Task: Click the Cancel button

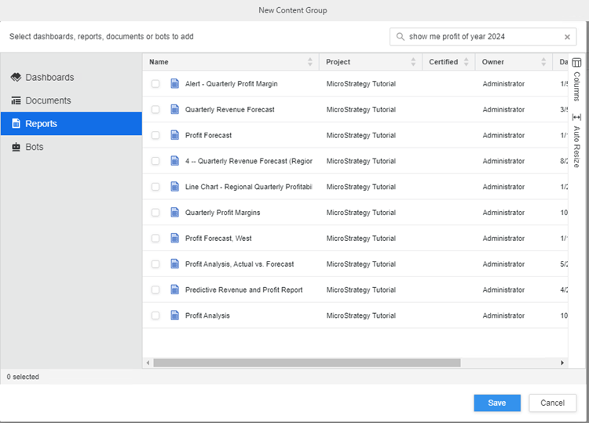Action: 552,403
